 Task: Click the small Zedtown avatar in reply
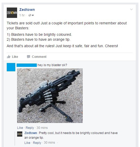[20, 134]
